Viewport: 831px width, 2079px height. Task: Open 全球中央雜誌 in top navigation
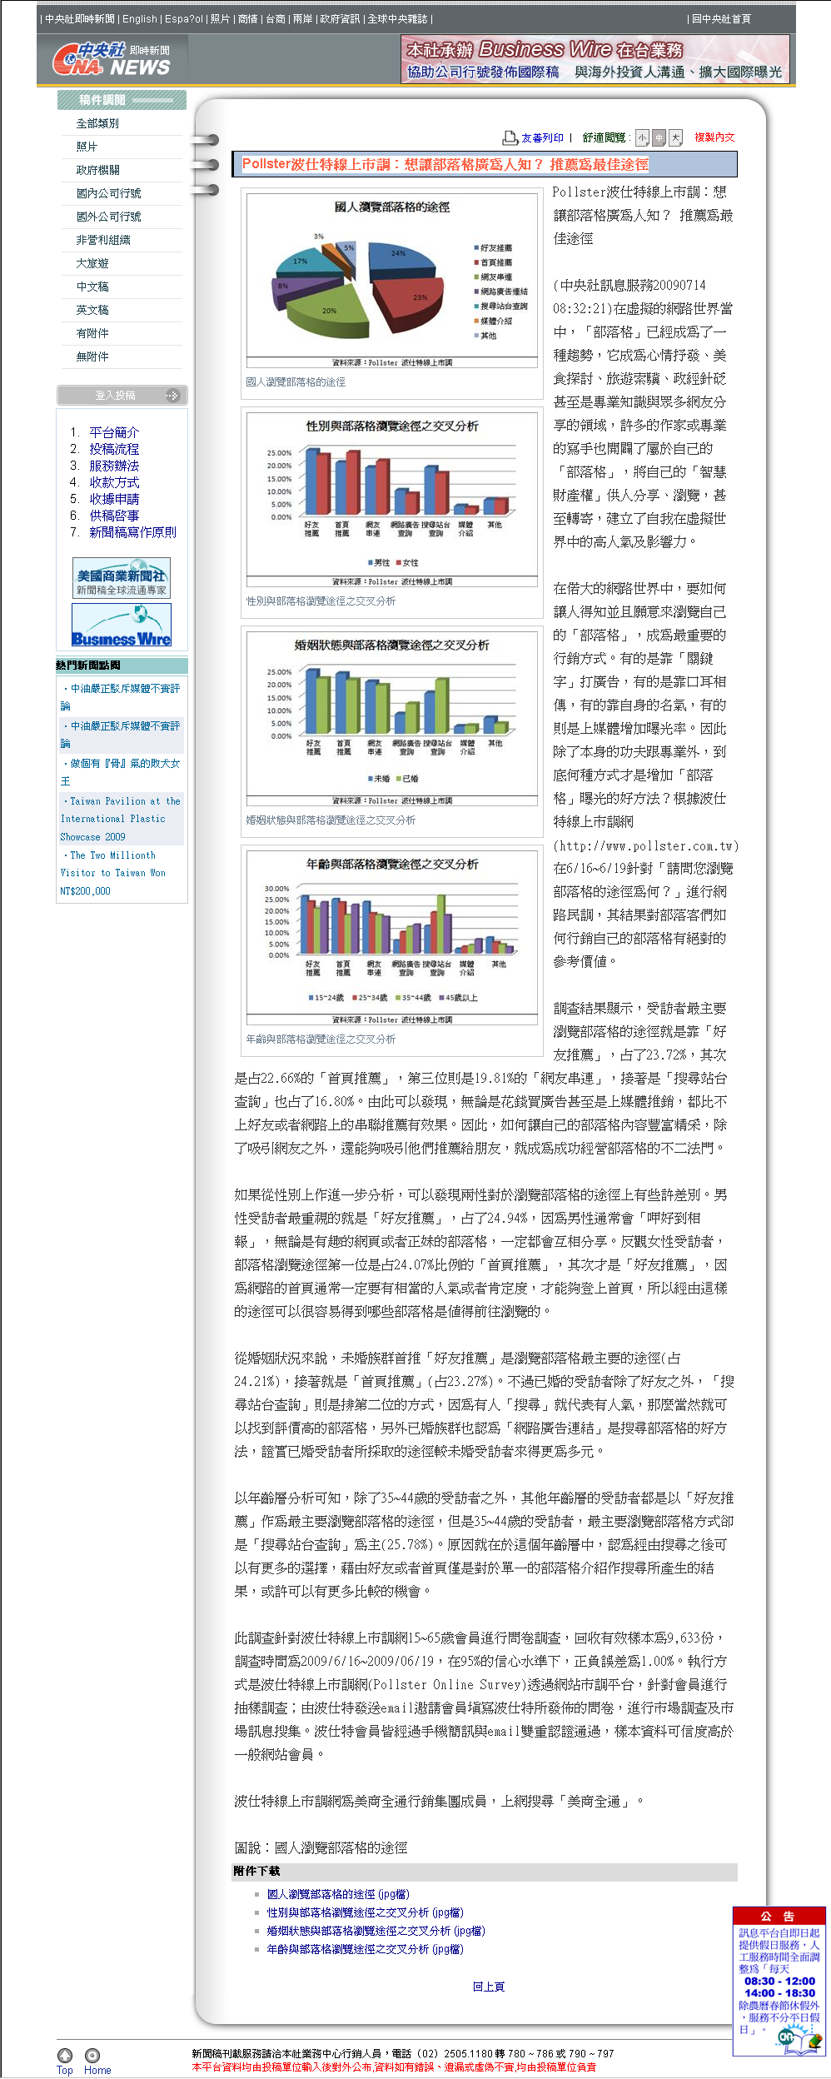click(397, 19)
